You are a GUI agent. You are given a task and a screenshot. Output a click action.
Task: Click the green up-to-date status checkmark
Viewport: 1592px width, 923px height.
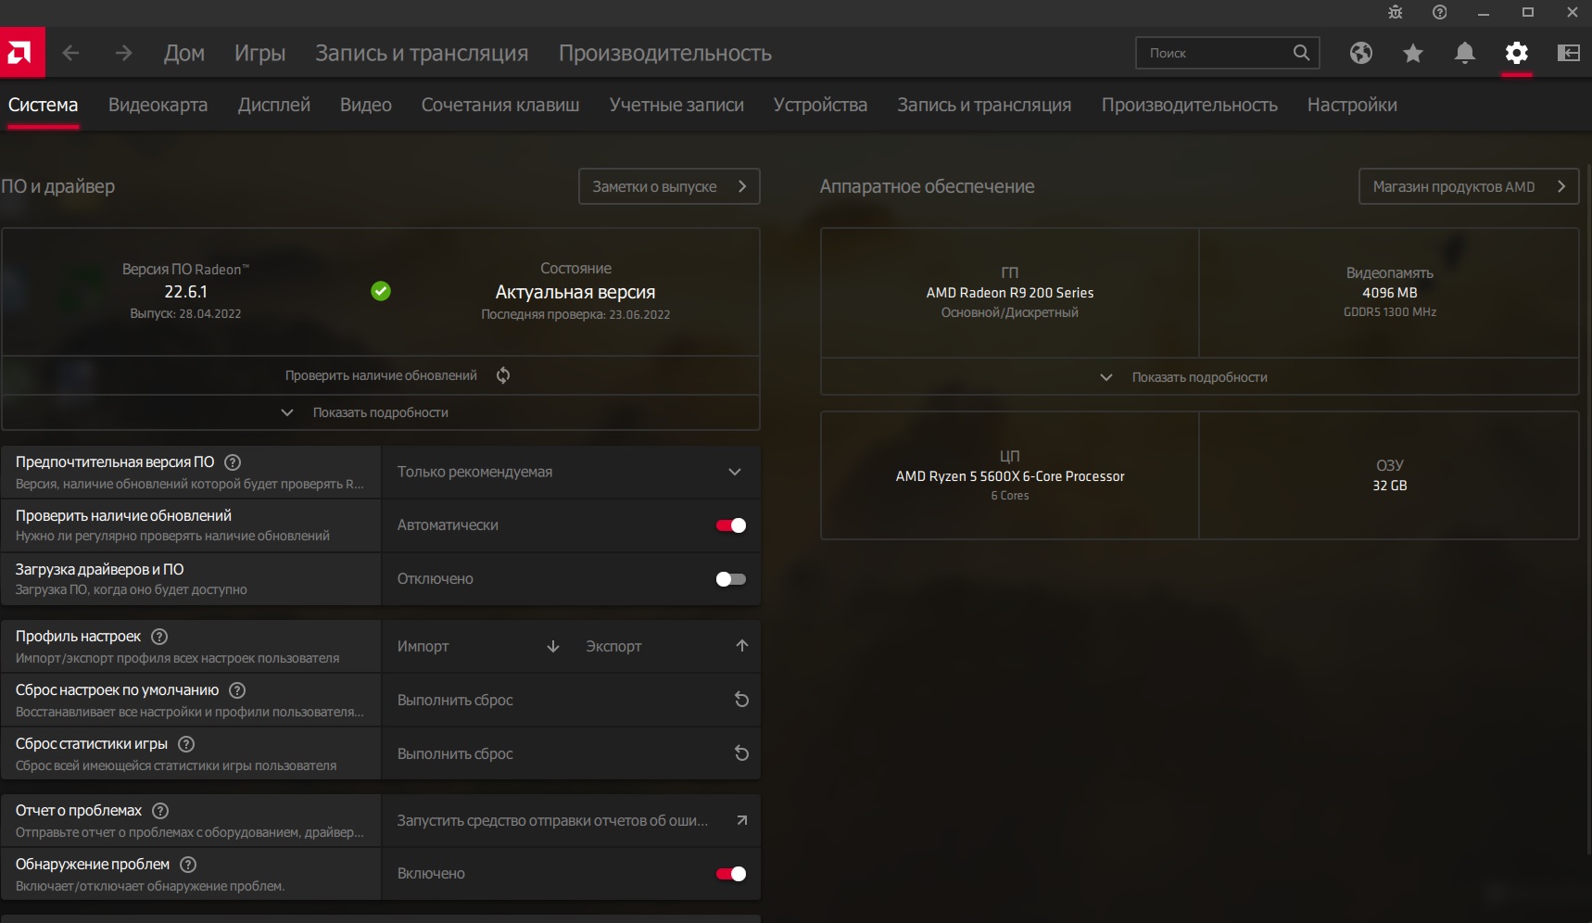coord(381,291)
